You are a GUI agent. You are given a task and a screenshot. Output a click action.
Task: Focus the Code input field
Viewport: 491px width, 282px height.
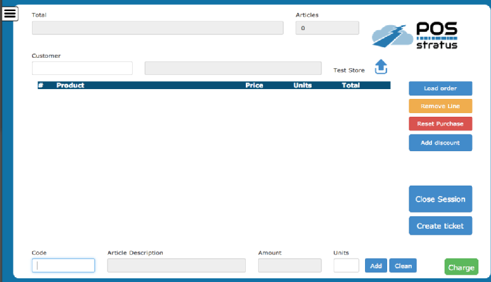(x=63, y=265)
